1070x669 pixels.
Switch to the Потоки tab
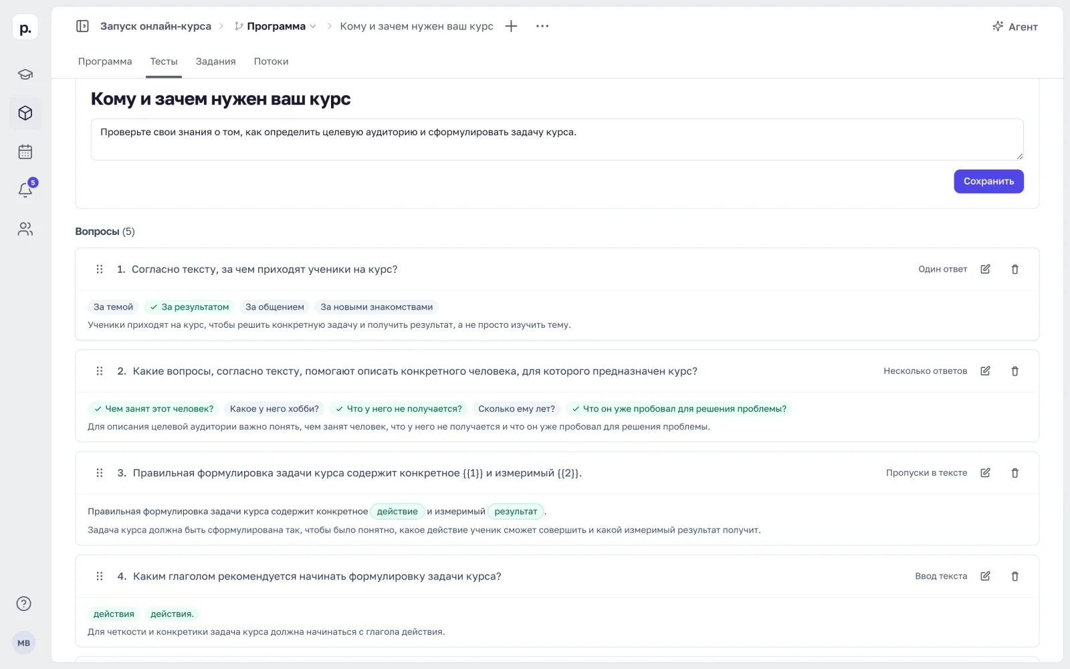point(271,62)
